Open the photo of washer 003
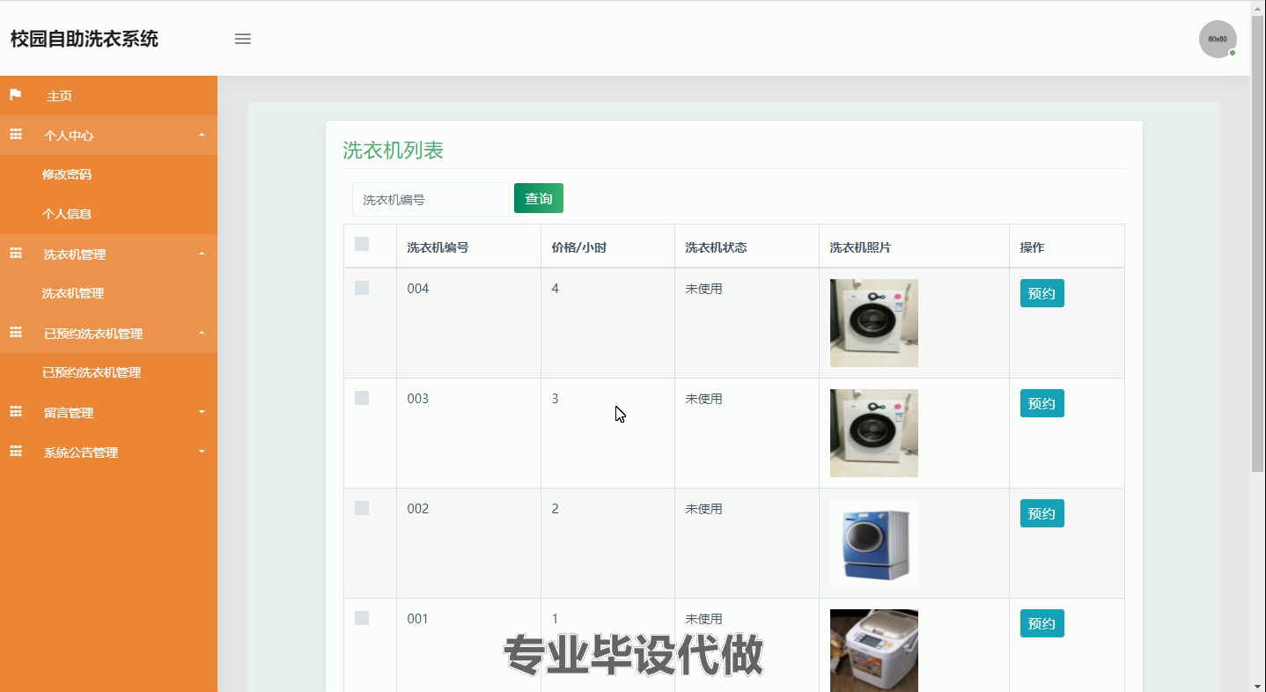1266x692 pixels. coord(874,433)
